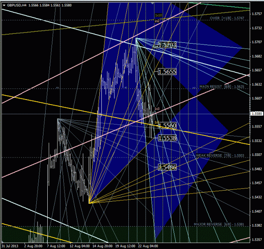Click the MAJOR REVERSE [6/8] - 1.5381 level label
Screen dimensions: 264x249
point(219,224)
